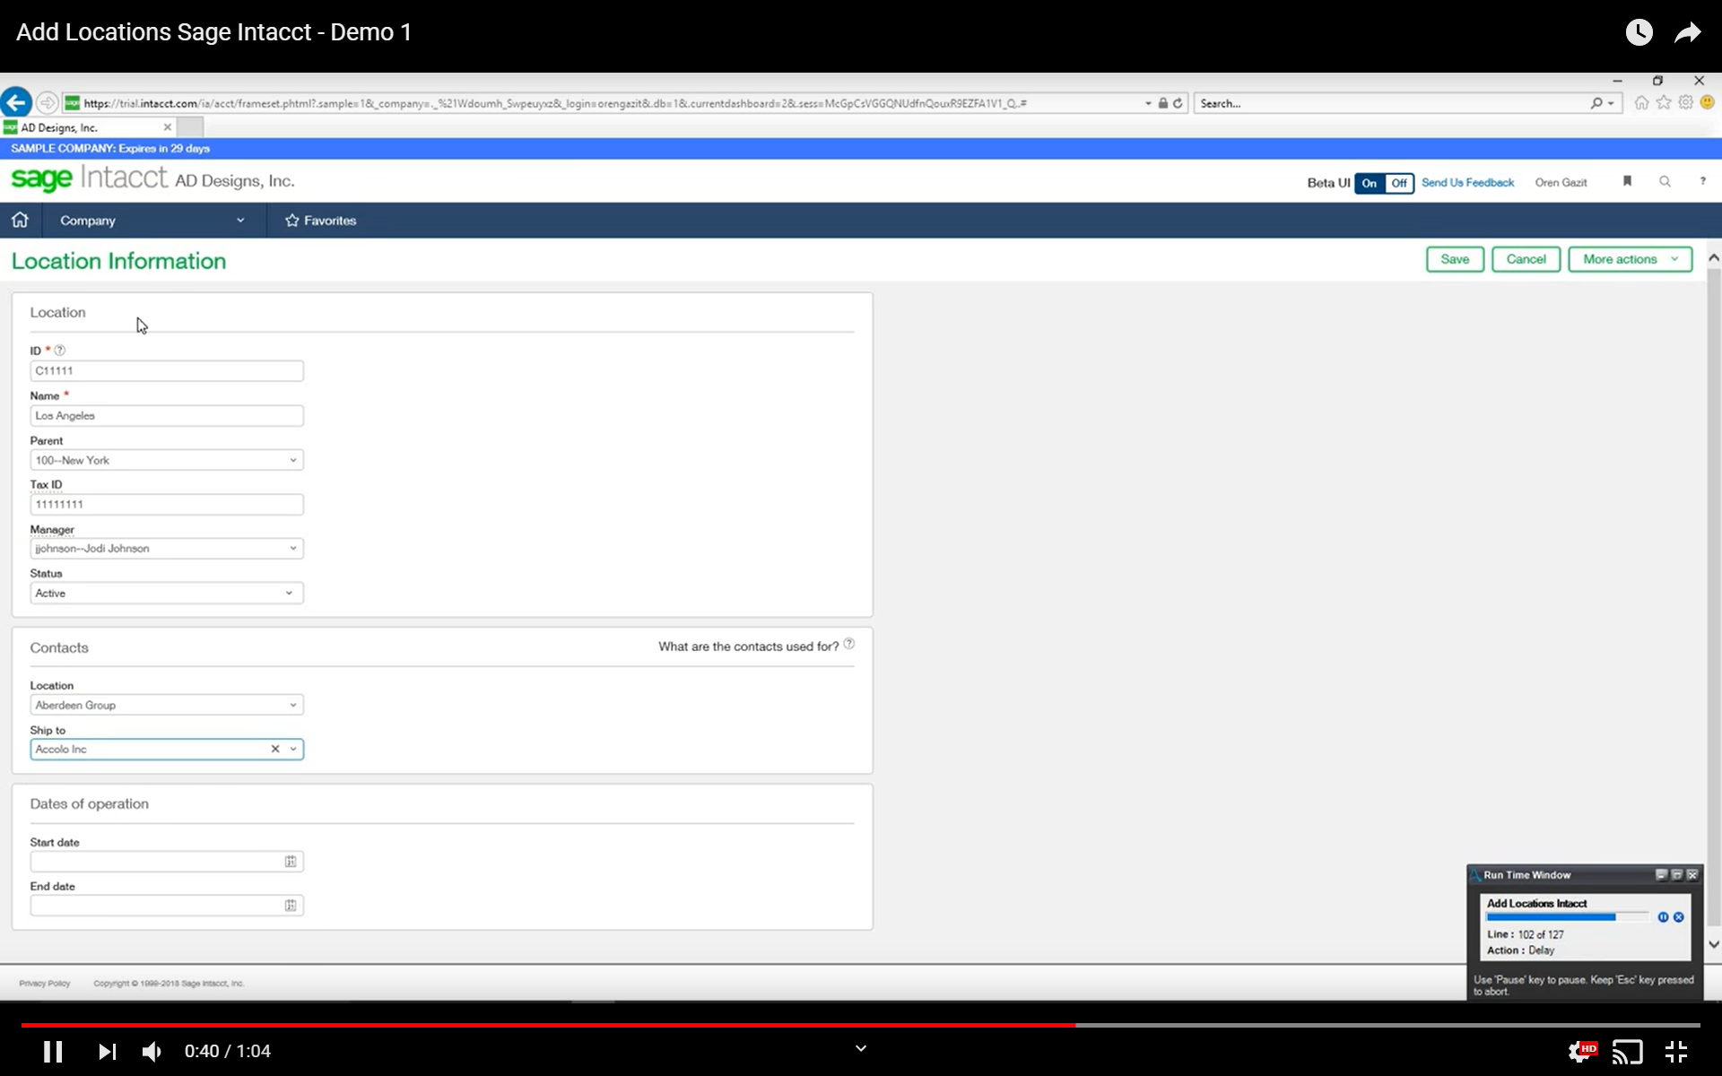This screenshot has height=1076, width=1722.
Task: Open Send Us Feedback link
Action: [x=1467, y=182]
